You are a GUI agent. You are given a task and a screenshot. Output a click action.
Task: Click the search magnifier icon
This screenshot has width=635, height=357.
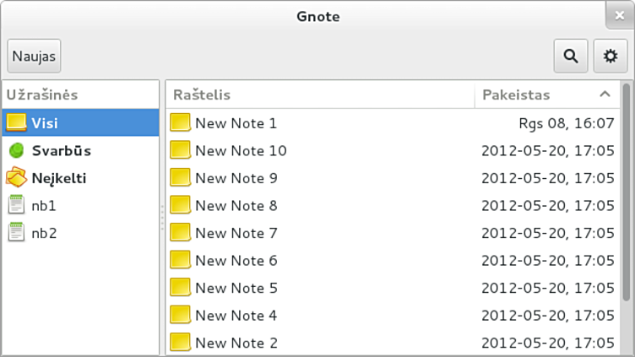571,57
